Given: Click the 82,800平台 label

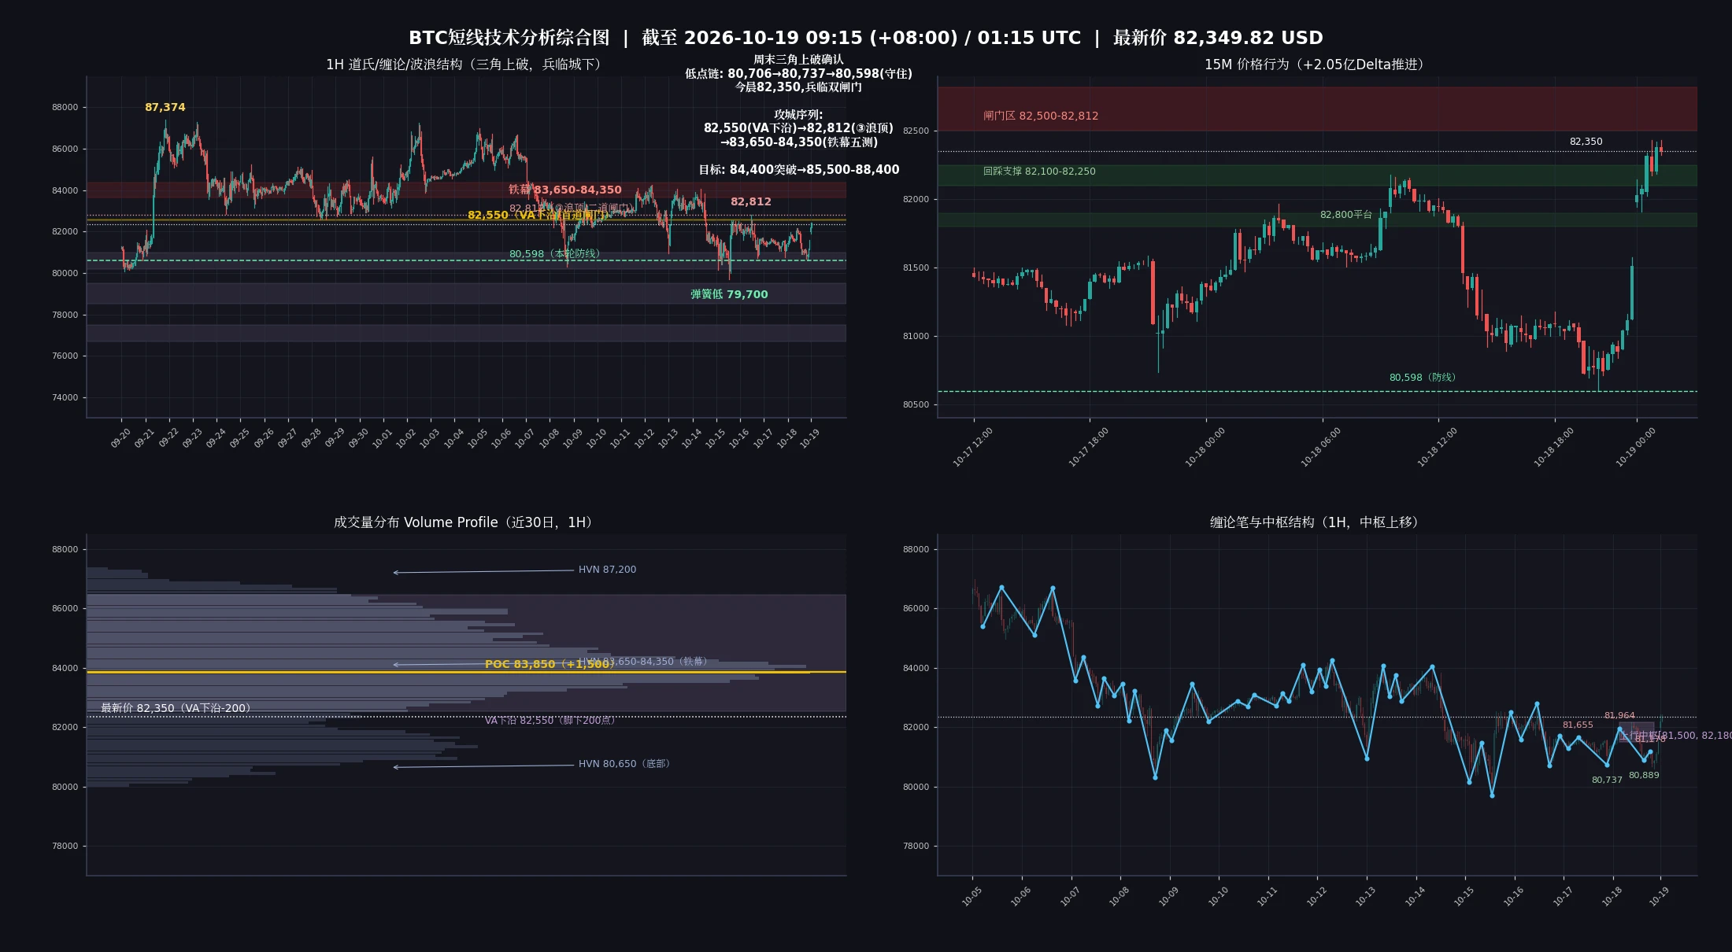Looking at the screenshot, I should pos(1345,215).
